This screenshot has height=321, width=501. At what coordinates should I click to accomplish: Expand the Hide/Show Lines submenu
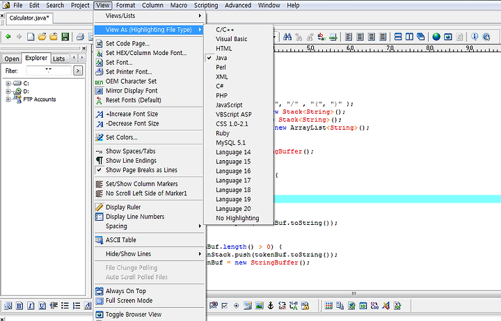coord(149,254)
